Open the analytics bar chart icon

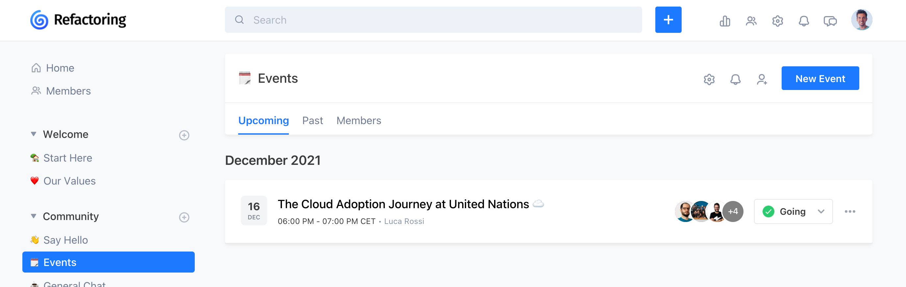click(x=725, y=20)
